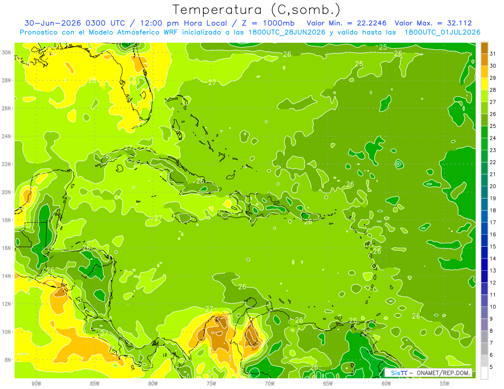Click legend value 13

(x=493, y=271)
